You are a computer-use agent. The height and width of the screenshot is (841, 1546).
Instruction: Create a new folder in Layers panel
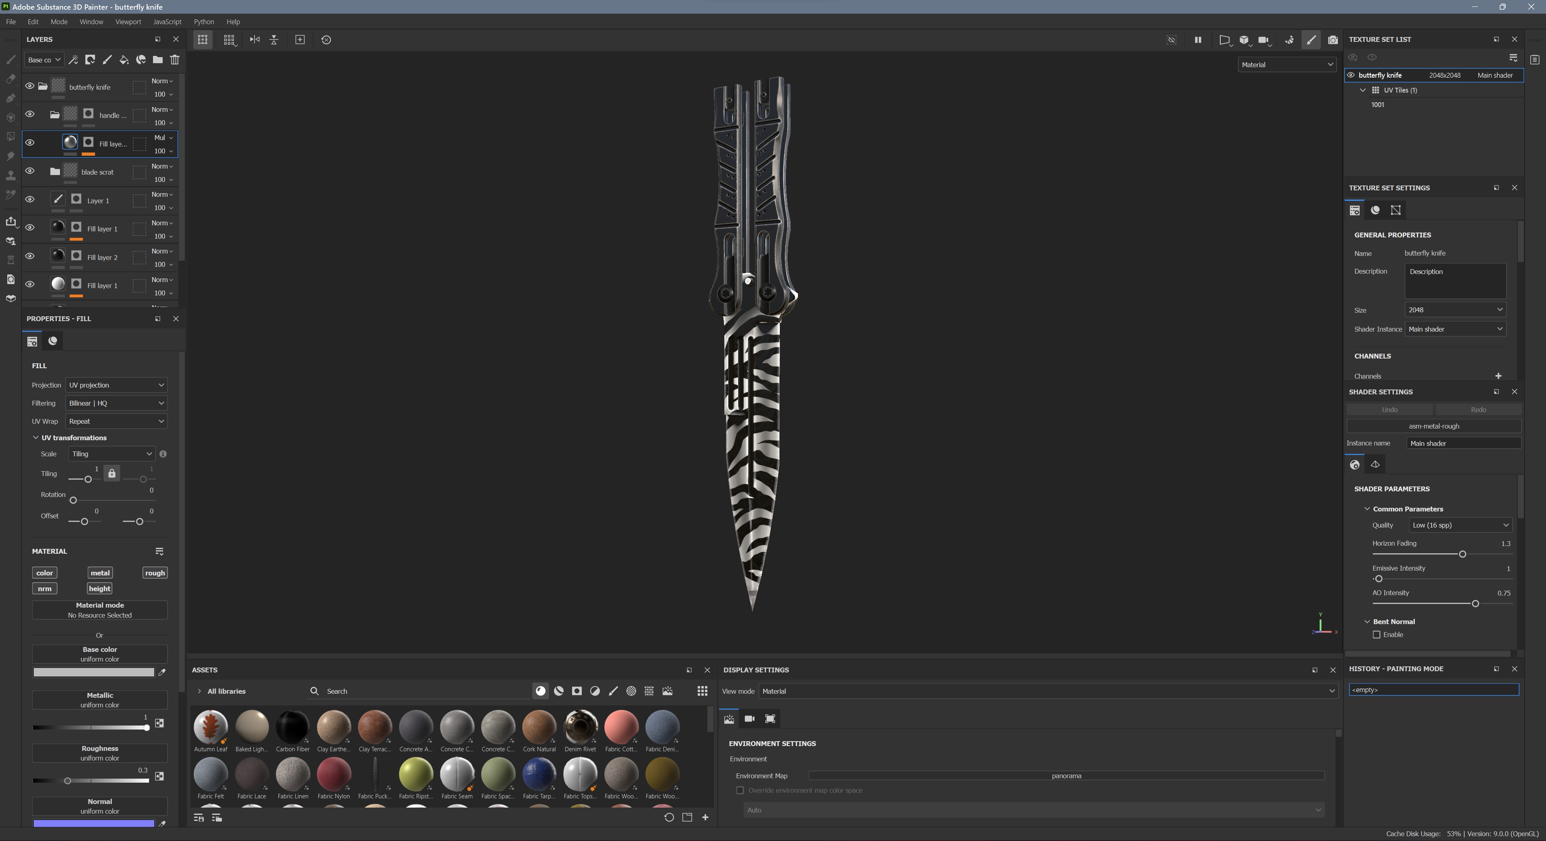157,60
